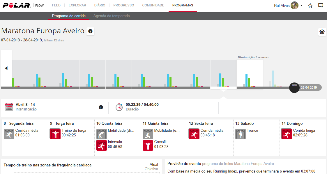327x174 pixels.
Task: Open the PROGRESSO menu item
Action: 124,5
